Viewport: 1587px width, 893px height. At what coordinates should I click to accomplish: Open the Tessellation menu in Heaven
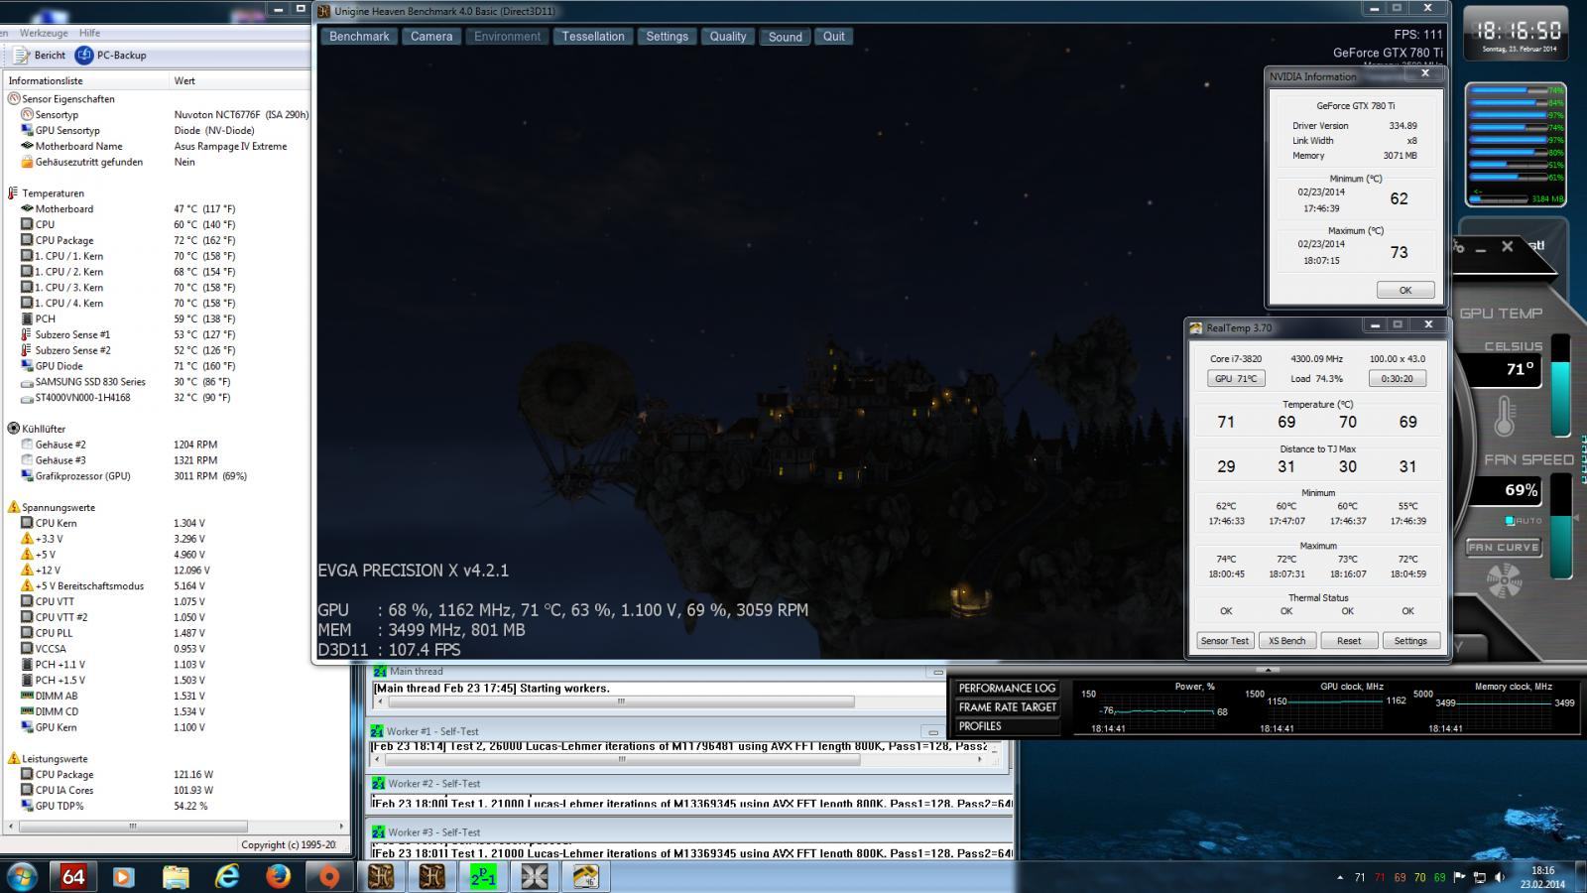593,37
